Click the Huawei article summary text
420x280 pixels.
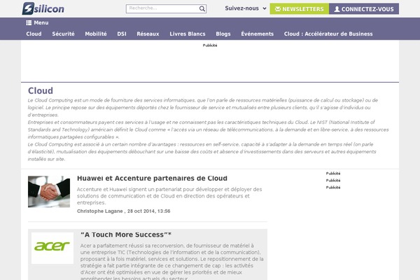pos(169,196)
